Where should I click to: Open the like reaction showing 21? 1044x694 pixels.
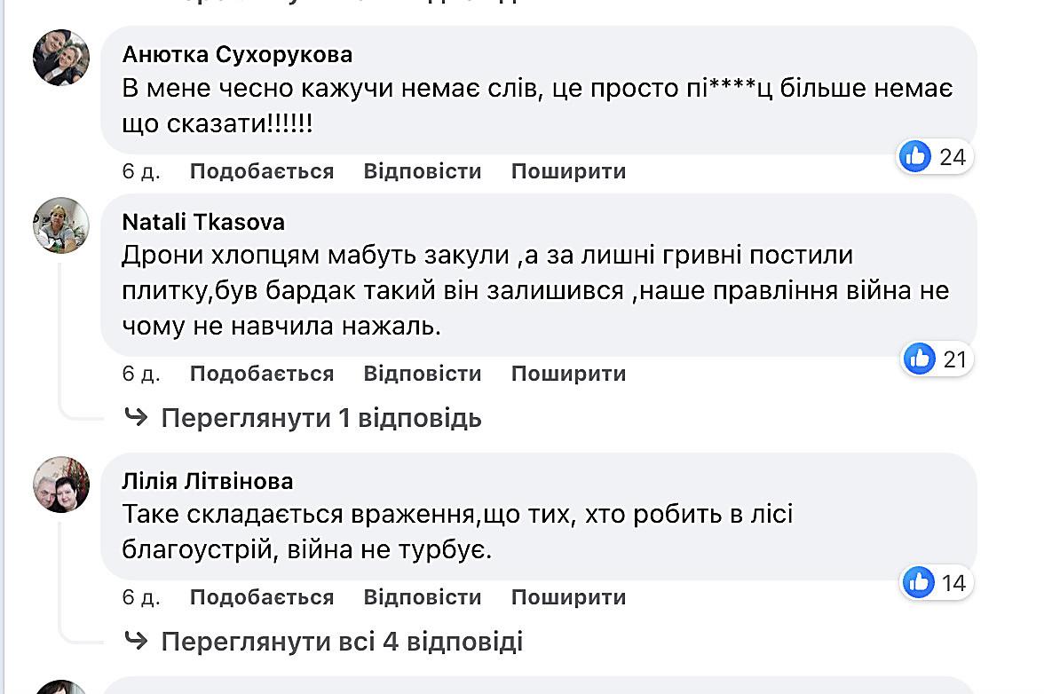[936, 359]
